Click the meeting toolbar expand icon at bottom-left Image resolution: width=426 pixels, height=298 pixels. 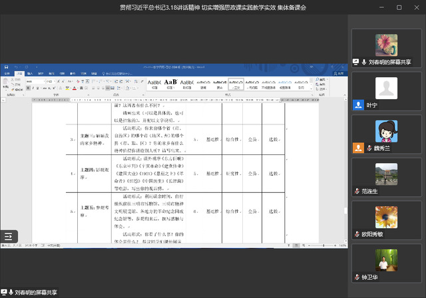(x=9, y=235)
